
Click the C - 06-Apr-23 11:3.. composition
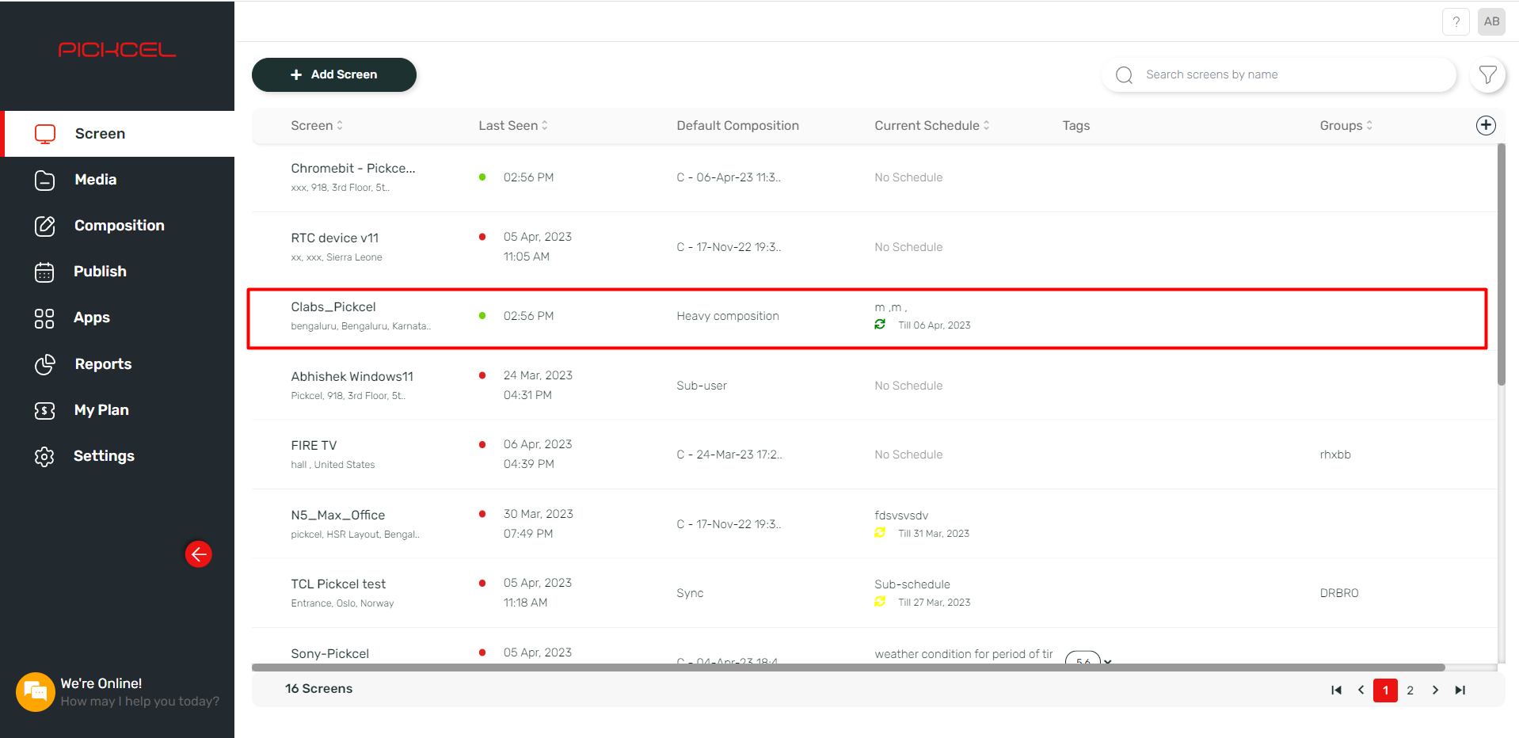729,177
